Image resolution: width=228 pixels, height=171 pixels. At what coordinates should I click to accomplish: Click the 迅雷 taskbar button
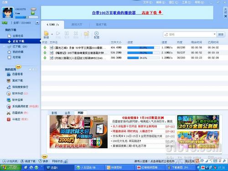59,168
